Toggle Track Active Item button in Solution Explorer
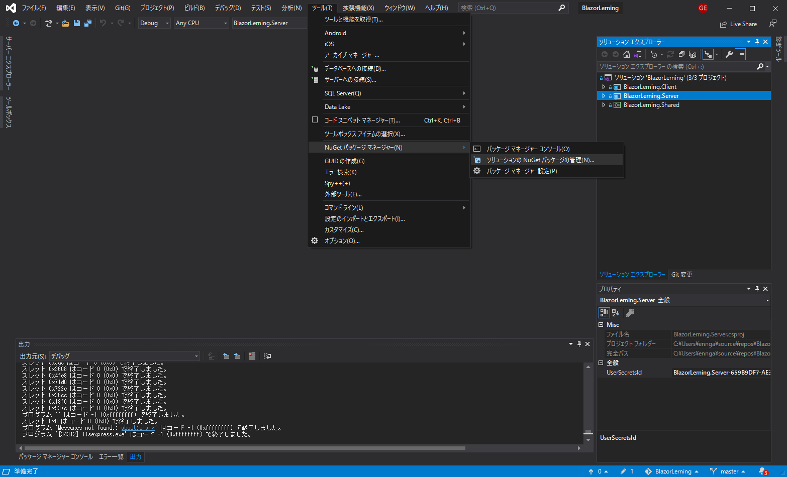This screenshot has width=787, height=477. coord(708,54)
